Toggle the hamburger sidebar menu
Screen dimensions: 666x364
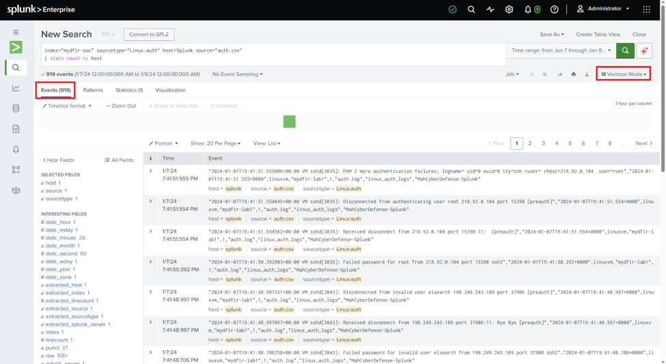pos(16,32)
